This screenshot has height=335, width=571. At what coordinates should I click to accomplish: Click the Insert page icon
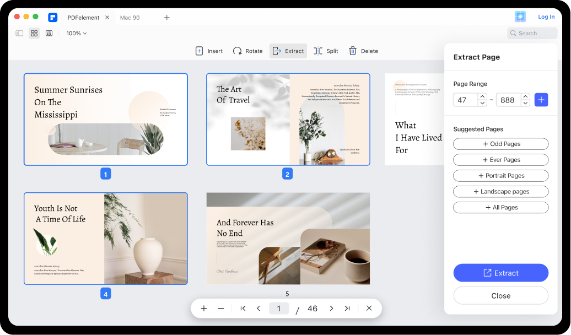click(200, 51)
